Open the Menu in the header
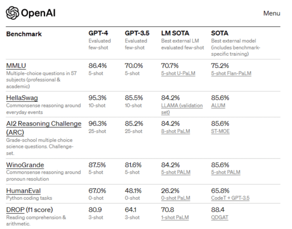Screen dimensions: 292x229 coord(272,14)
